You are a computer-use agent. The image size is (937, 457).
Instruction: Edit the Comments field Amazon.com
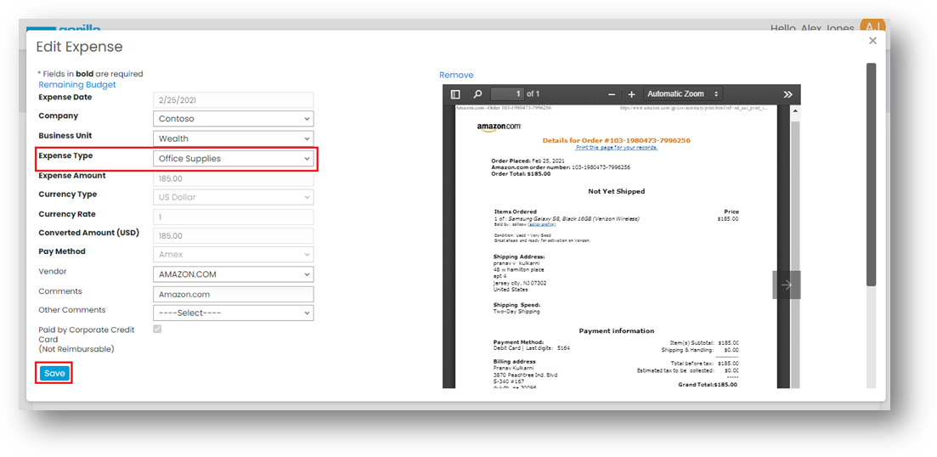tap(233, 294)
